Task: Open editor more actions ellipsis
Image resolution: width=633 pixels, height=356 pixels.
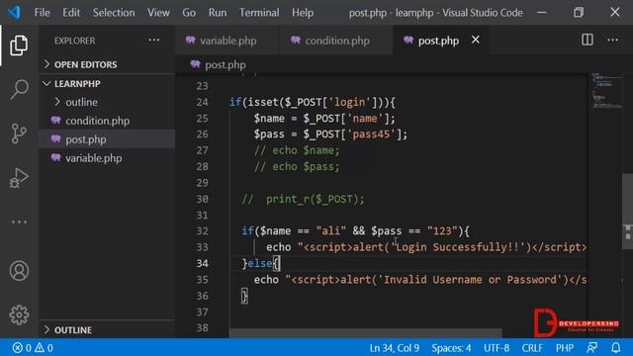Action: click(612, 40)
